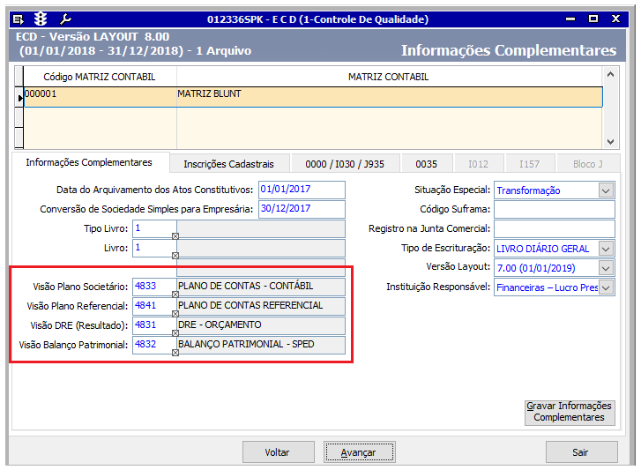Click the Registro na Junta Comercial field
641x470 pixels.
pyautogui.click(x=555, y=229)
